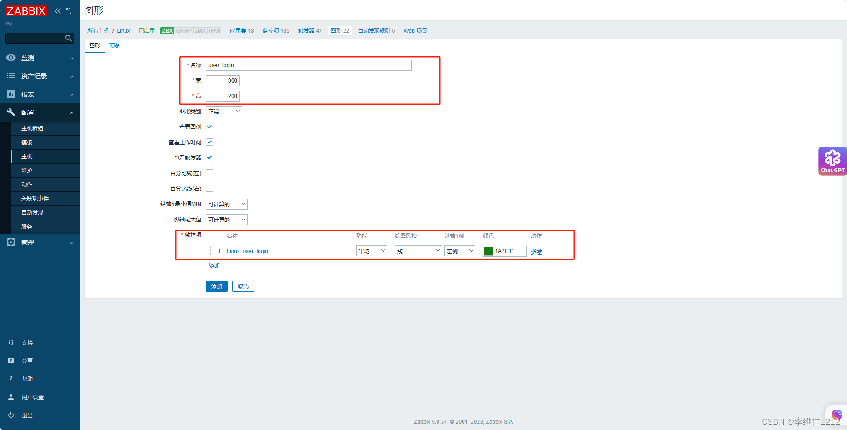This screenshot has height=430, width=847.
Task: Click the chart icon for 报表
Action: [x=11, y=94]
